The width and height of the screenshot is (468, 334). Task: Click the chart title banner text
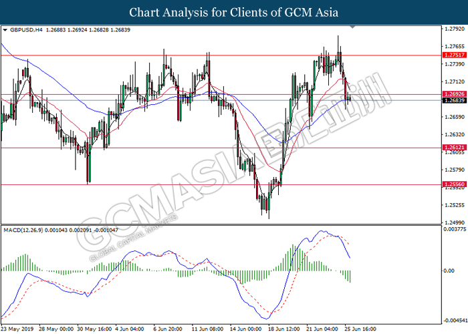click(x=234, y=12)
